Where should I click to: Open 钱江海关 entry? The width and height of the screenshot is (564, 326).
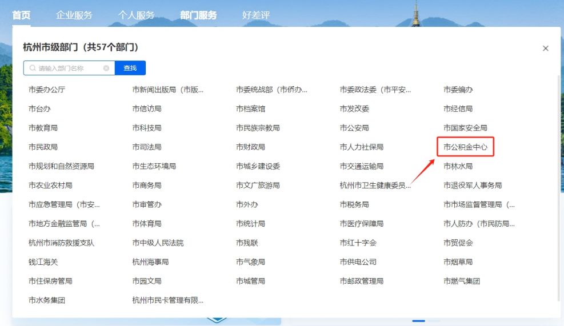point(43,261)
